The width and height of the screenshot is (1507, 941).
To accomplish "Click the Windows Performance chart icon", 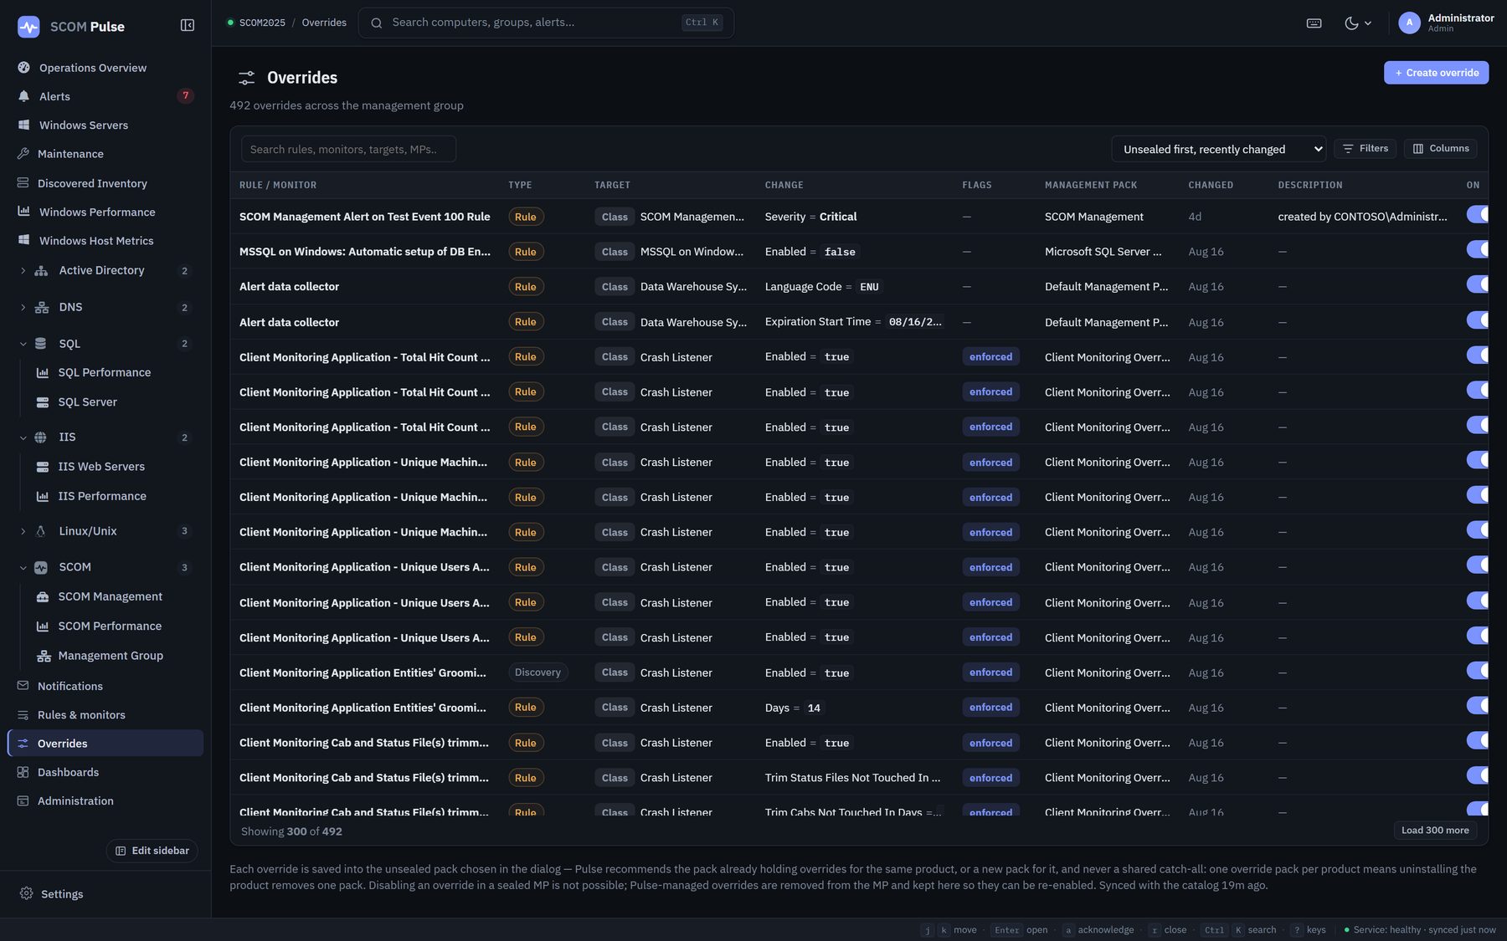I will (23, 212).
